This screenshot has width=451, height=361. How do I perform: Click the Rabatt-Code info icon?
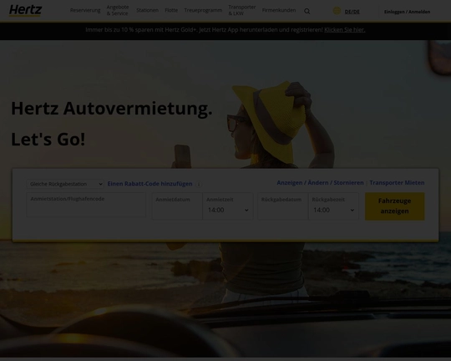coord(199,184)
